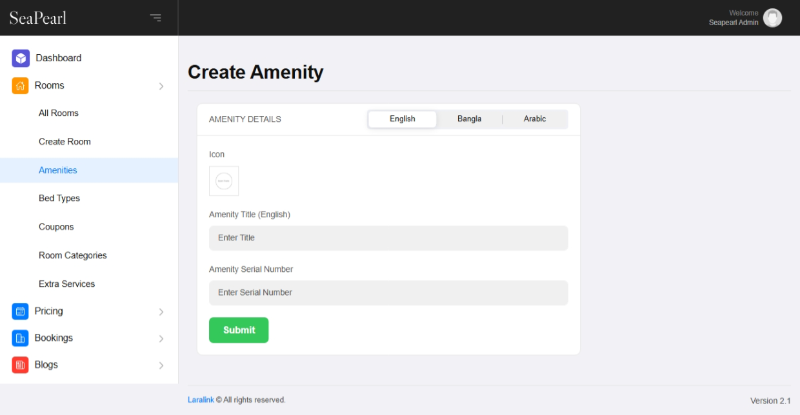Open the Laralink footer link

pos(201,400)
